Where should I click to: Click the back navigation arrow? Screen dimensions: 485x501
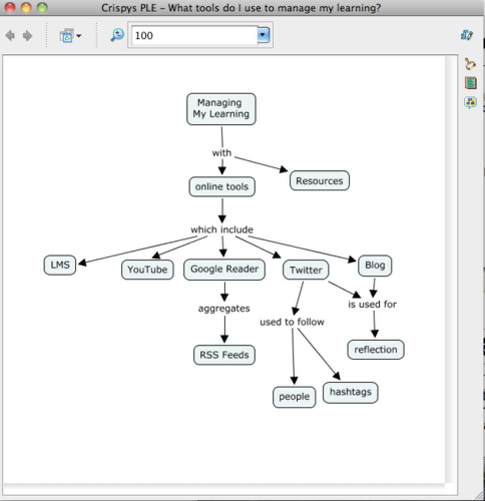(10, 36)
